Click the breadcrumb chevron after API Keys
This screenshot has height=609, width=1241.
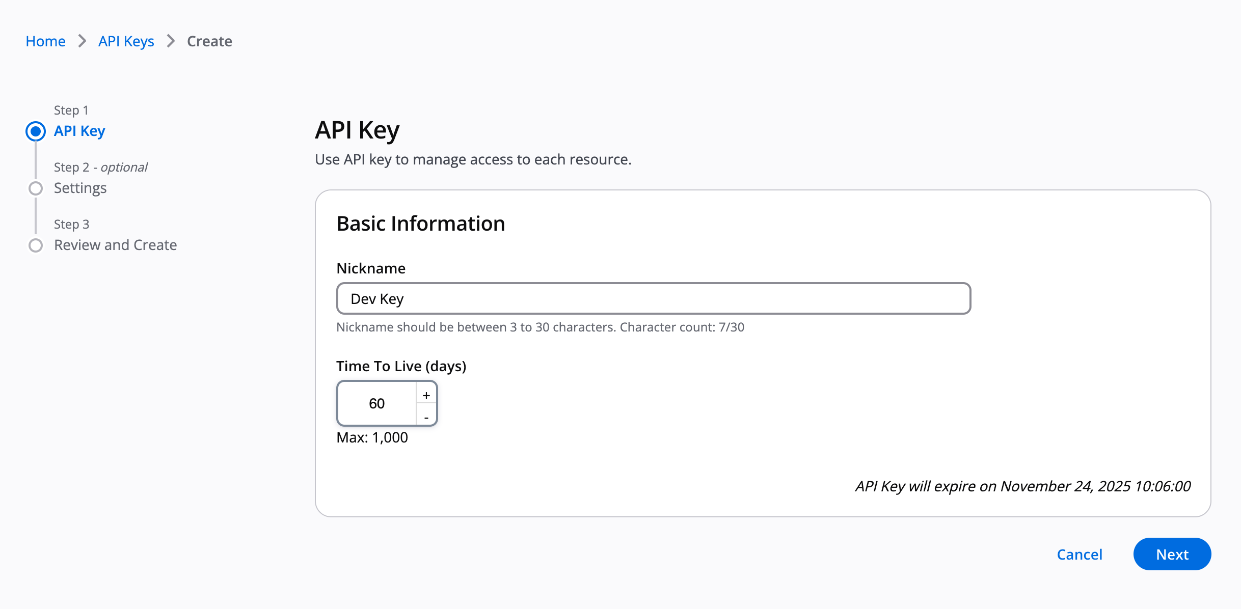pos(171,41)
